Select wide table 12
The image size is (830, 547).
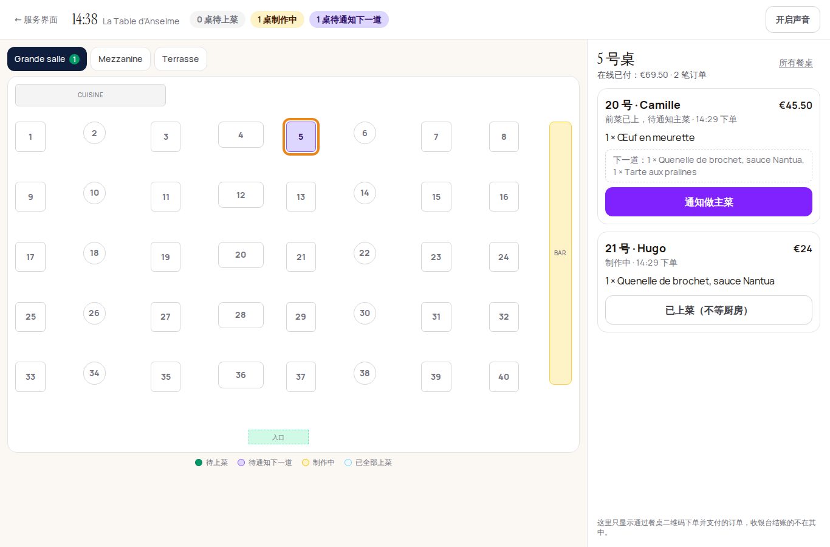[x=241, y=194]
